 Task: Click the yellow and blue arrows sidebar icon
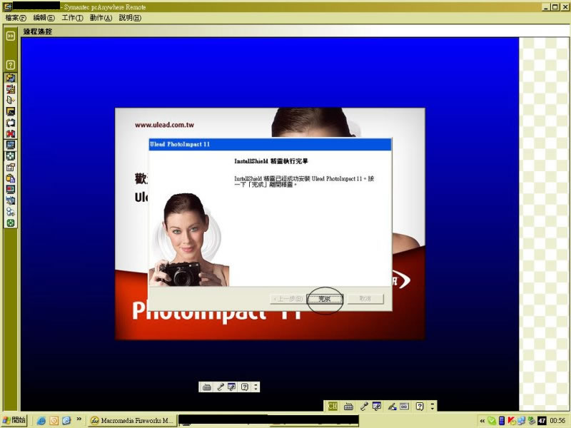11,78
